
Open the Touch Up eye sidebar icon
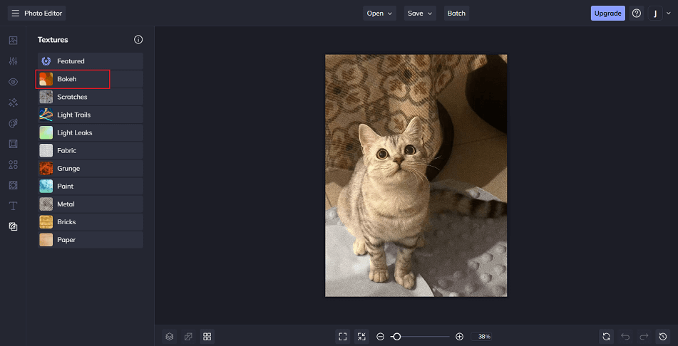(13, 82)
